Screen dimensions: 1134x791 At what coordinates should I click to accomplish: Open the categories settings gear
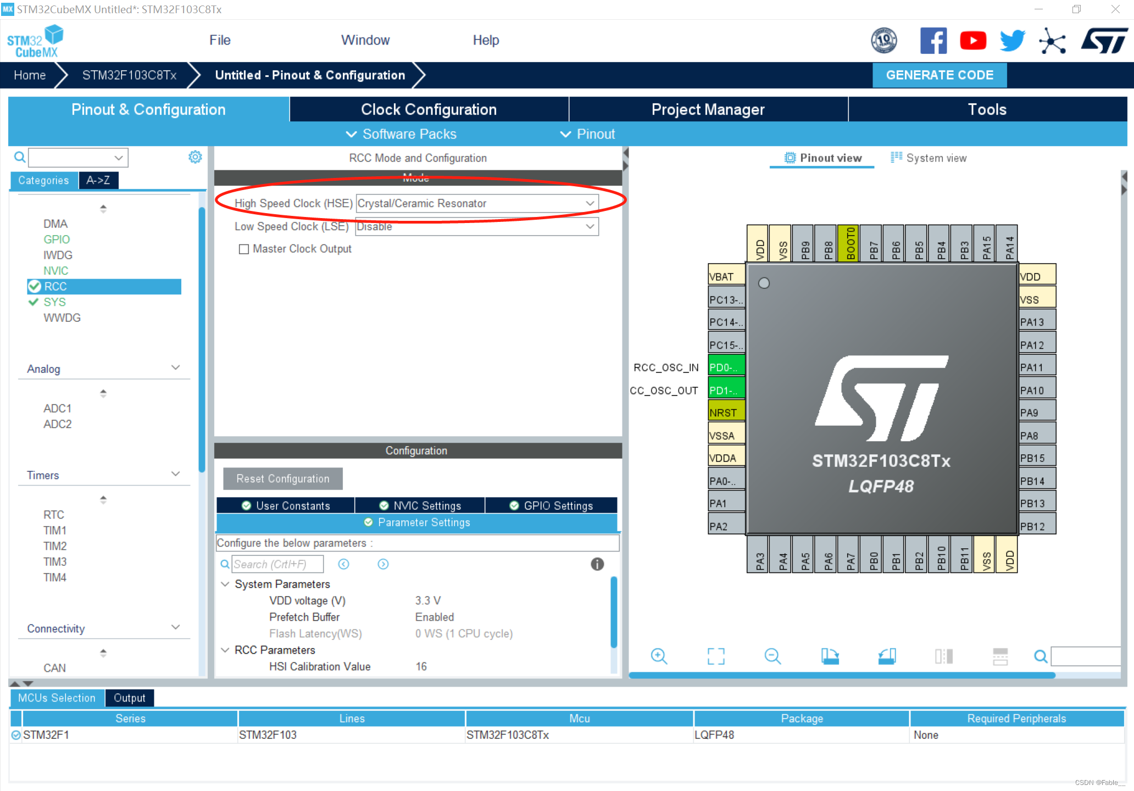tap(195, 157)
